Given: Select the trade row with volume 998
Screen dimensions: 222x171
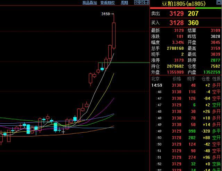Looking at the screenshot, I should 186,131.
